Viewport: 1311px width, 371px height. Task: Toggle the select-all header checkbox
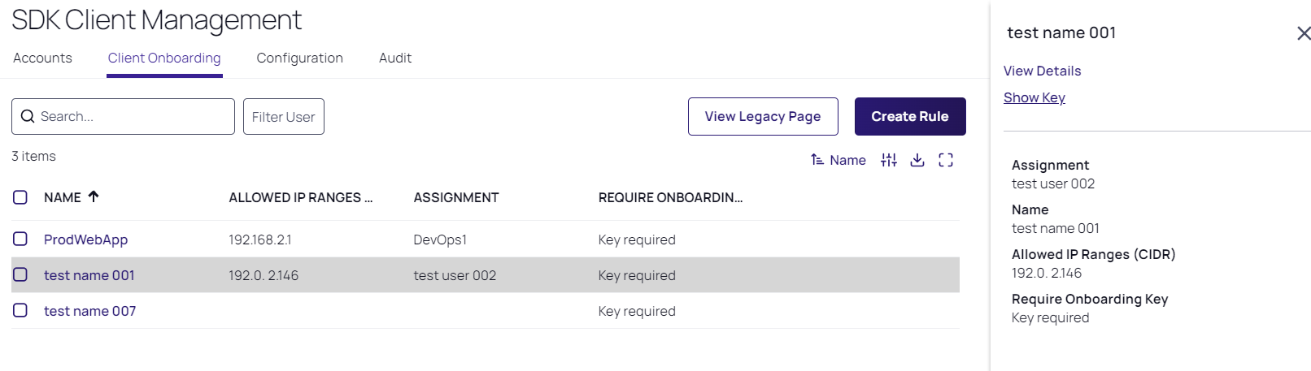coord(20,197)
